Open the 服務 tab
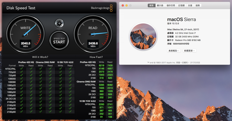 (x=198, y=5)
